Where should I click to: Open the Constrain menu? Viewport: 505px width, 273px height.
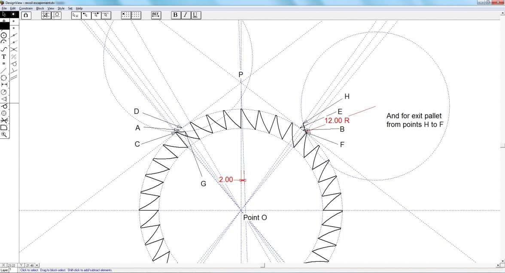pyautogui.click(x=26, y=8)
